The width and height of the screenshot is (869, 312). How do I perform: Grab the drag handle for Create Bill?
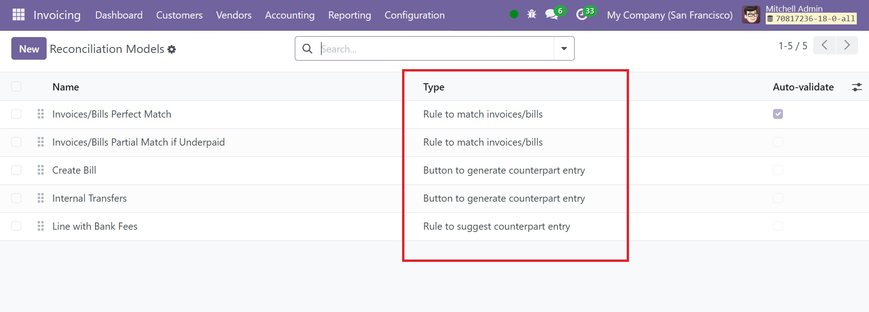point(41,170)
